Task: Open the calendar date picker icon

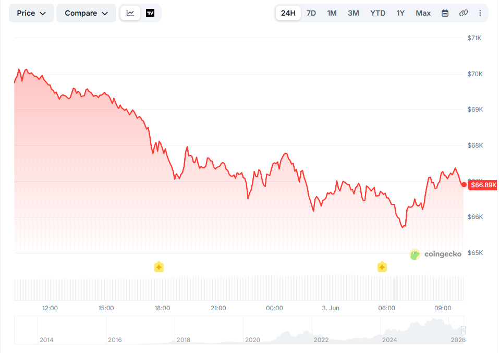Action: pyautogui.click(x=445, y=13)
